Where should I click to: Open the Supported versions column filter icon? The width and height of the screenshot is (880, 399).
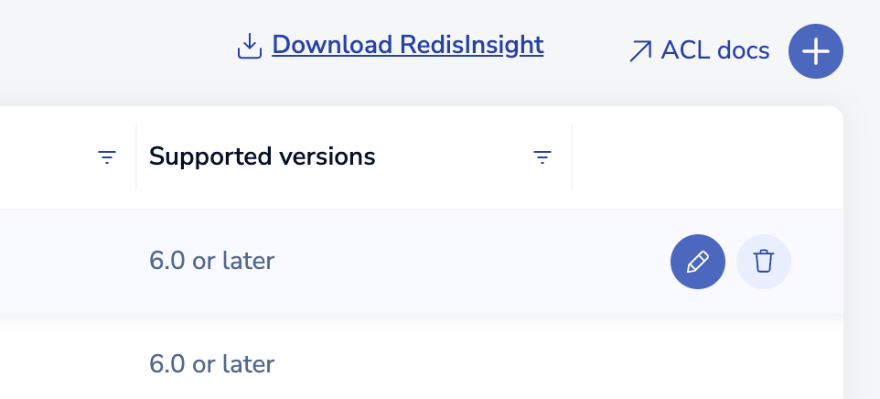click(x=542, y=157)
